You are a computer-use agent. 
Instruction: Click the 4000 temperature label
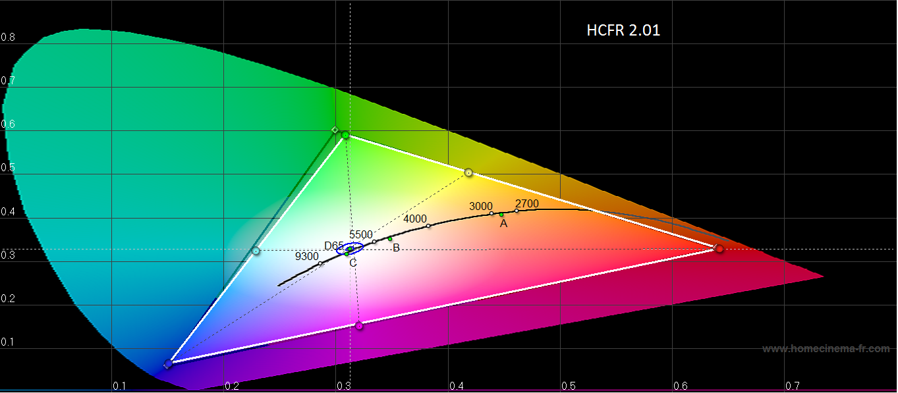415,219
